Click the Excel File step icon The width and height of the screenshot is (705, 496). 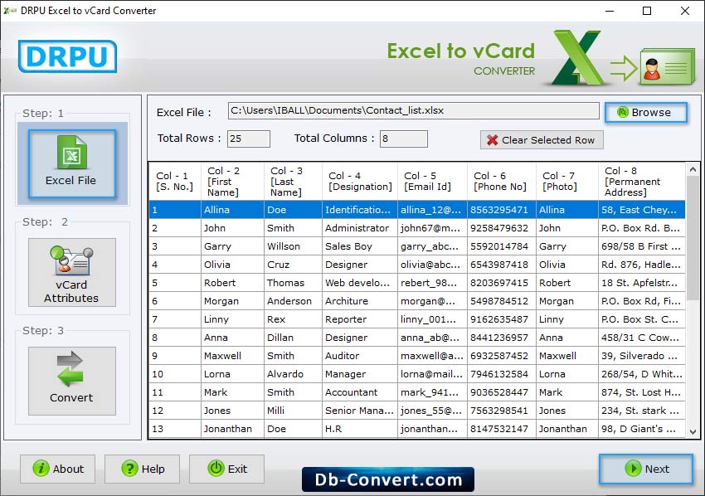(x=72, y=153)
